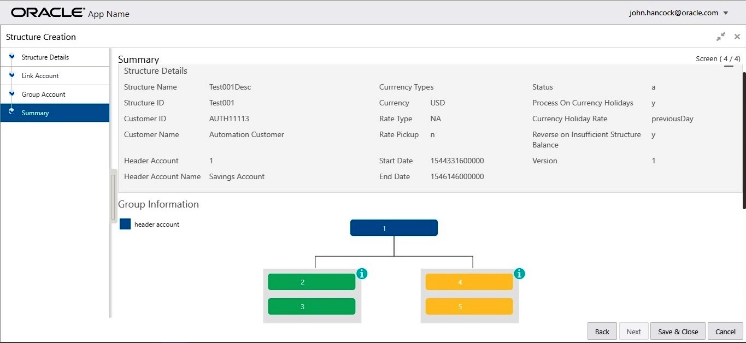
Task: Click the left panel splitter handle
Action: pyautogui.click(x=114, y=196)
